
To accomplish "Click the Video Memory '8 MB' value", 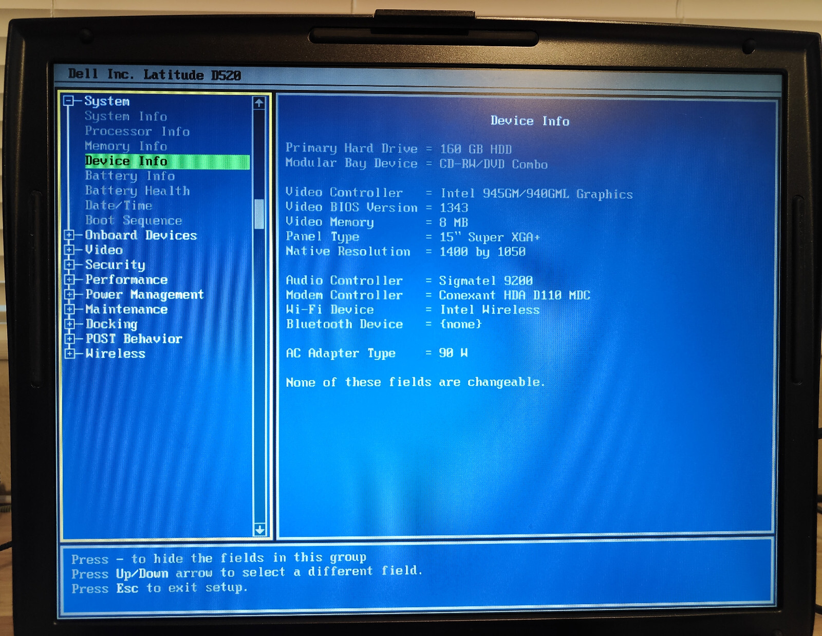I will [454, 223].
